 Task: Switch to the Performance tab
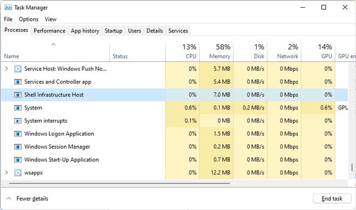pyautogui.click(x=49, y=31)
